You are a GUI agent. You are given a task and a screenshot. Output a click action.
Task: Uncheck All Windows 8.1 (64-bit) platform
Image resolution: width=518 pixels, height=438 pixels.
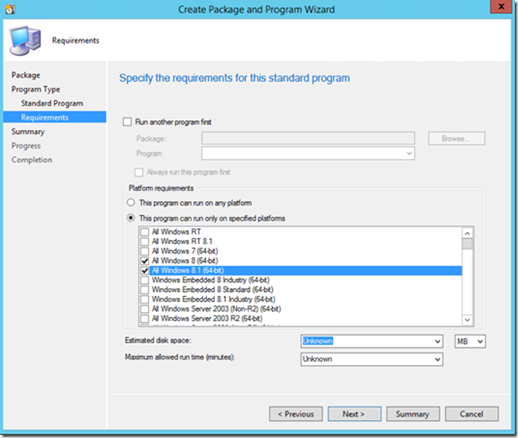point(145,270)
